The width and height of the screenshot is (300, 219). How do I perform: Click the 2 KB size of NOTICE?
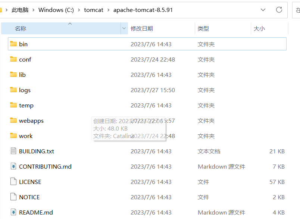click(279, 197)
